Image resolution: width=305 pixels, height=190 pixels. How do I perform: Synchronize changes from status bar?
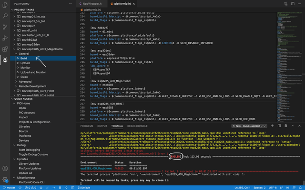[20, 188]
